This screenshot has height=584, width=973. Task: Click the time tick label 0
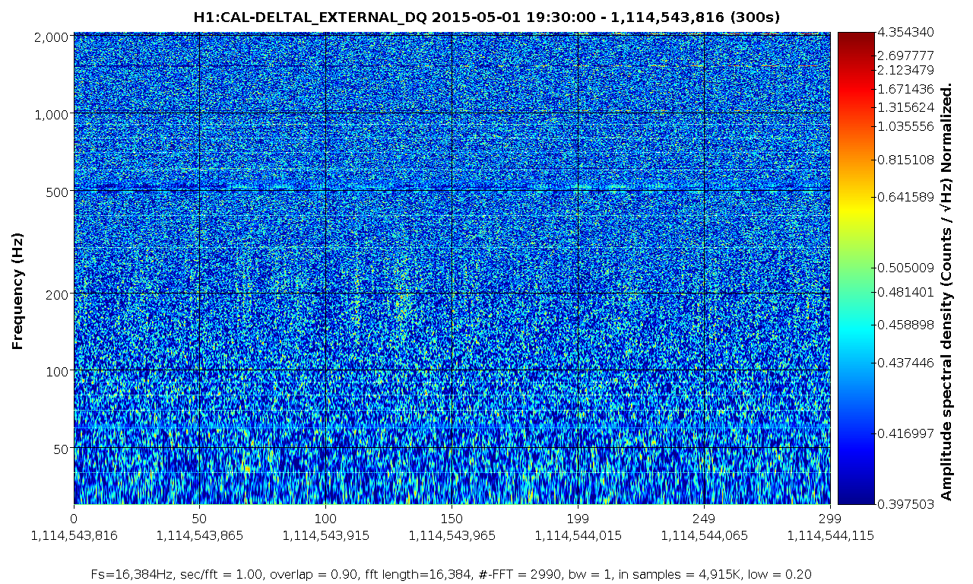tap(74, 519)
